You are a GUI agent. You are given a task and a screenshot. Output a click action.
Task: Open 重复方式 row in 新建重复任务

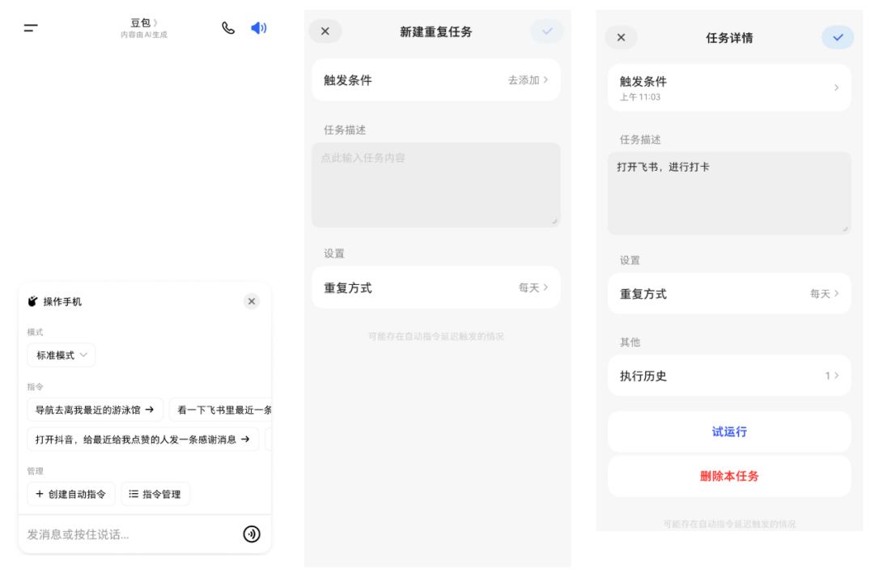pyautogui.click(x=436, y=287)
